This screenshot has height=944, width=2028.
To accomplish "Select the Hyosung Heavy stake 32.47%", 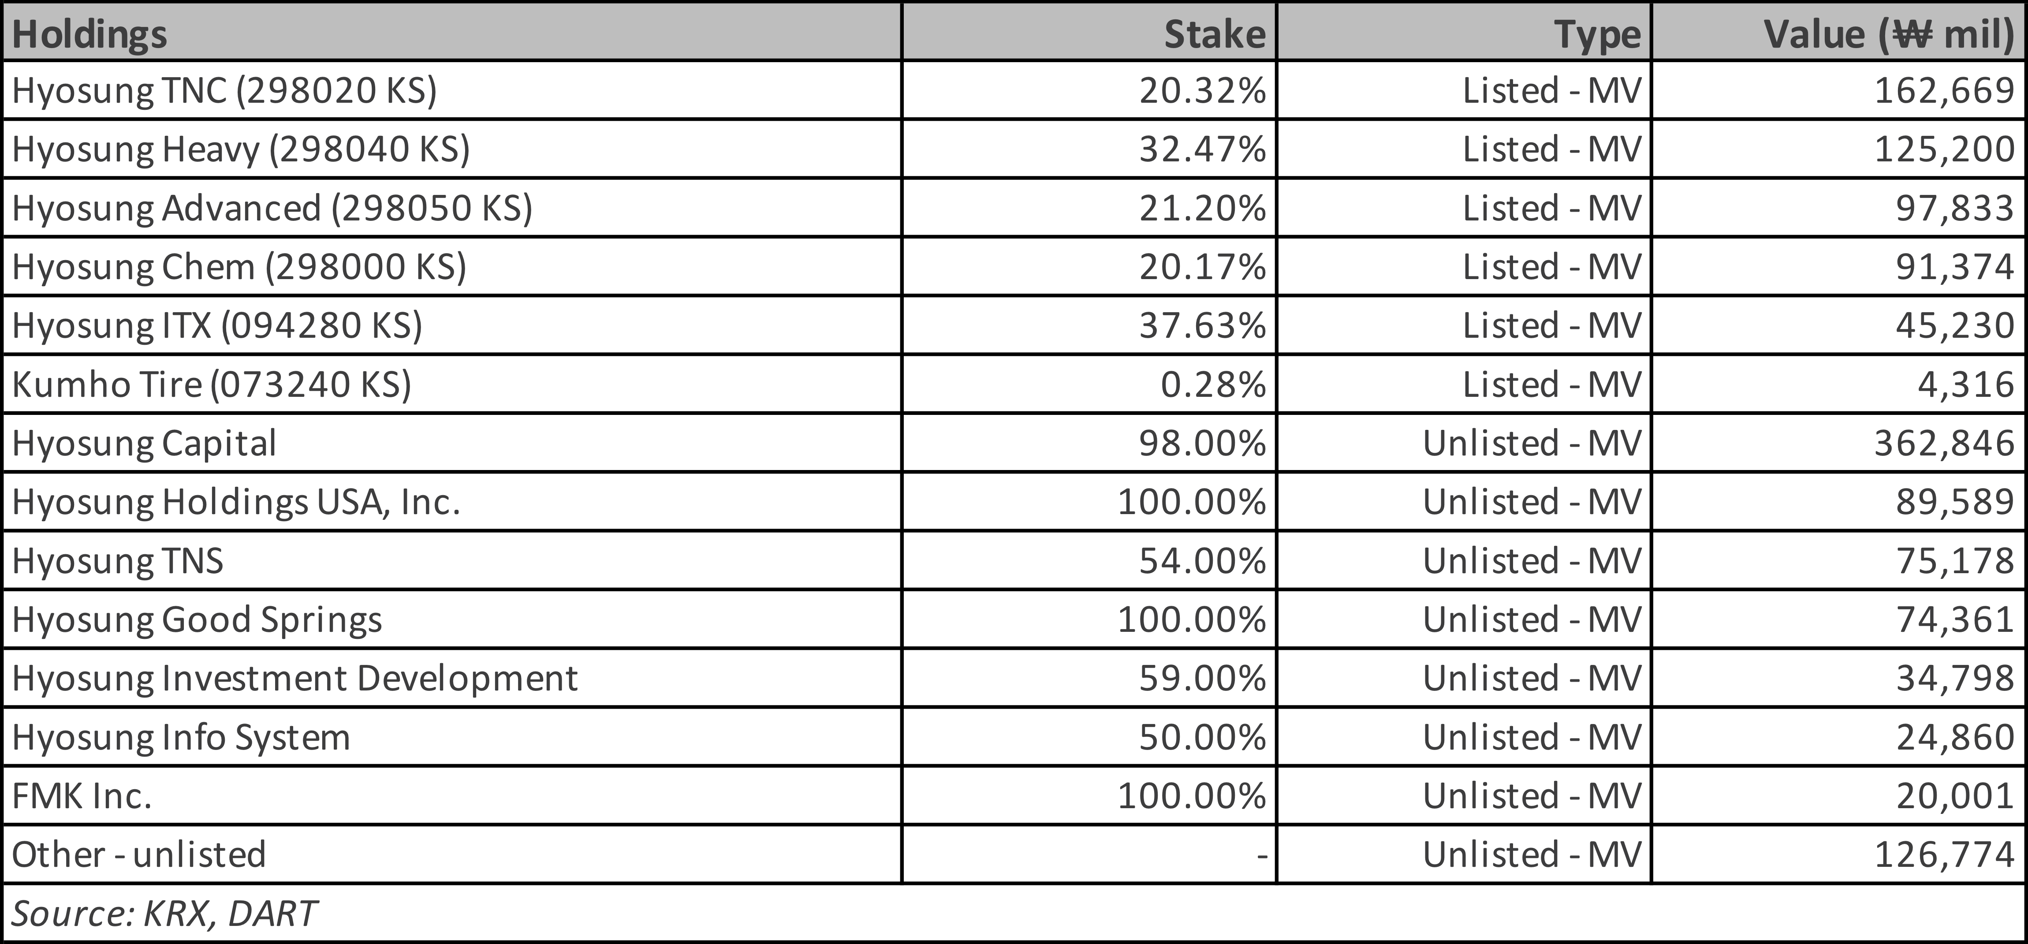I will tap(1202, 149).
